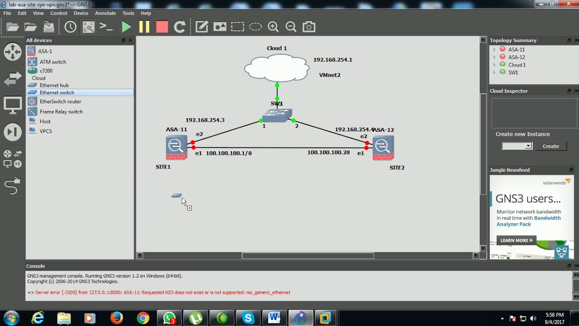This screenshot has width=579, height=326.
Task: Toggle show interface labels icon
Action: [88, 27]
